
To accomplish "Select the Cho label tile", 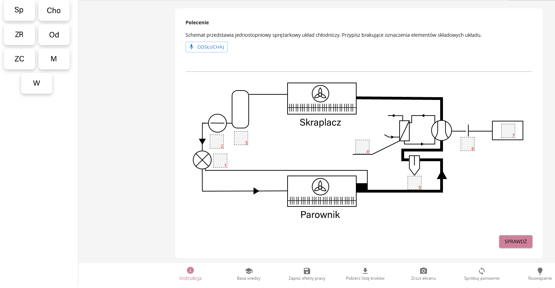I will (x=54, y=10).
